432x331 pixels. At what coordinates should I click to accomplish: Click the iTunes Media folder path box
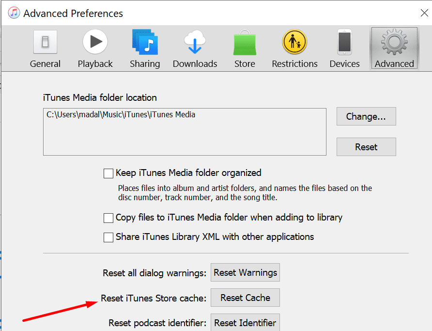[x=185, y=132]
